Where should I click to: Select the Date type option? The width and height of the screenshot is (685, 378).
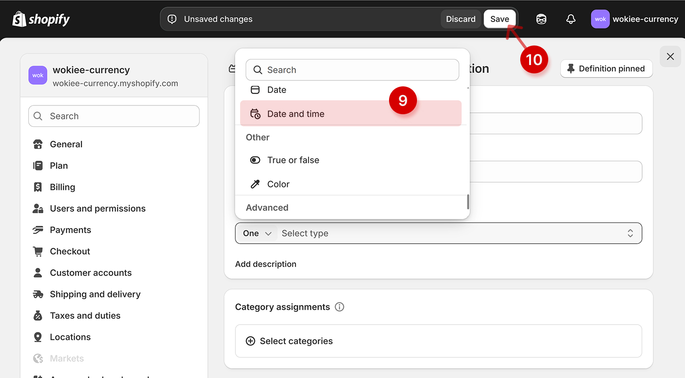tap(276, 90)
